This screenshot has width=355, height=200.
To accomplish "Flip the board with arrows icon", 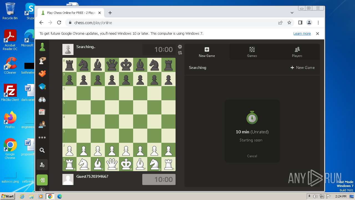I will (180, 53).
